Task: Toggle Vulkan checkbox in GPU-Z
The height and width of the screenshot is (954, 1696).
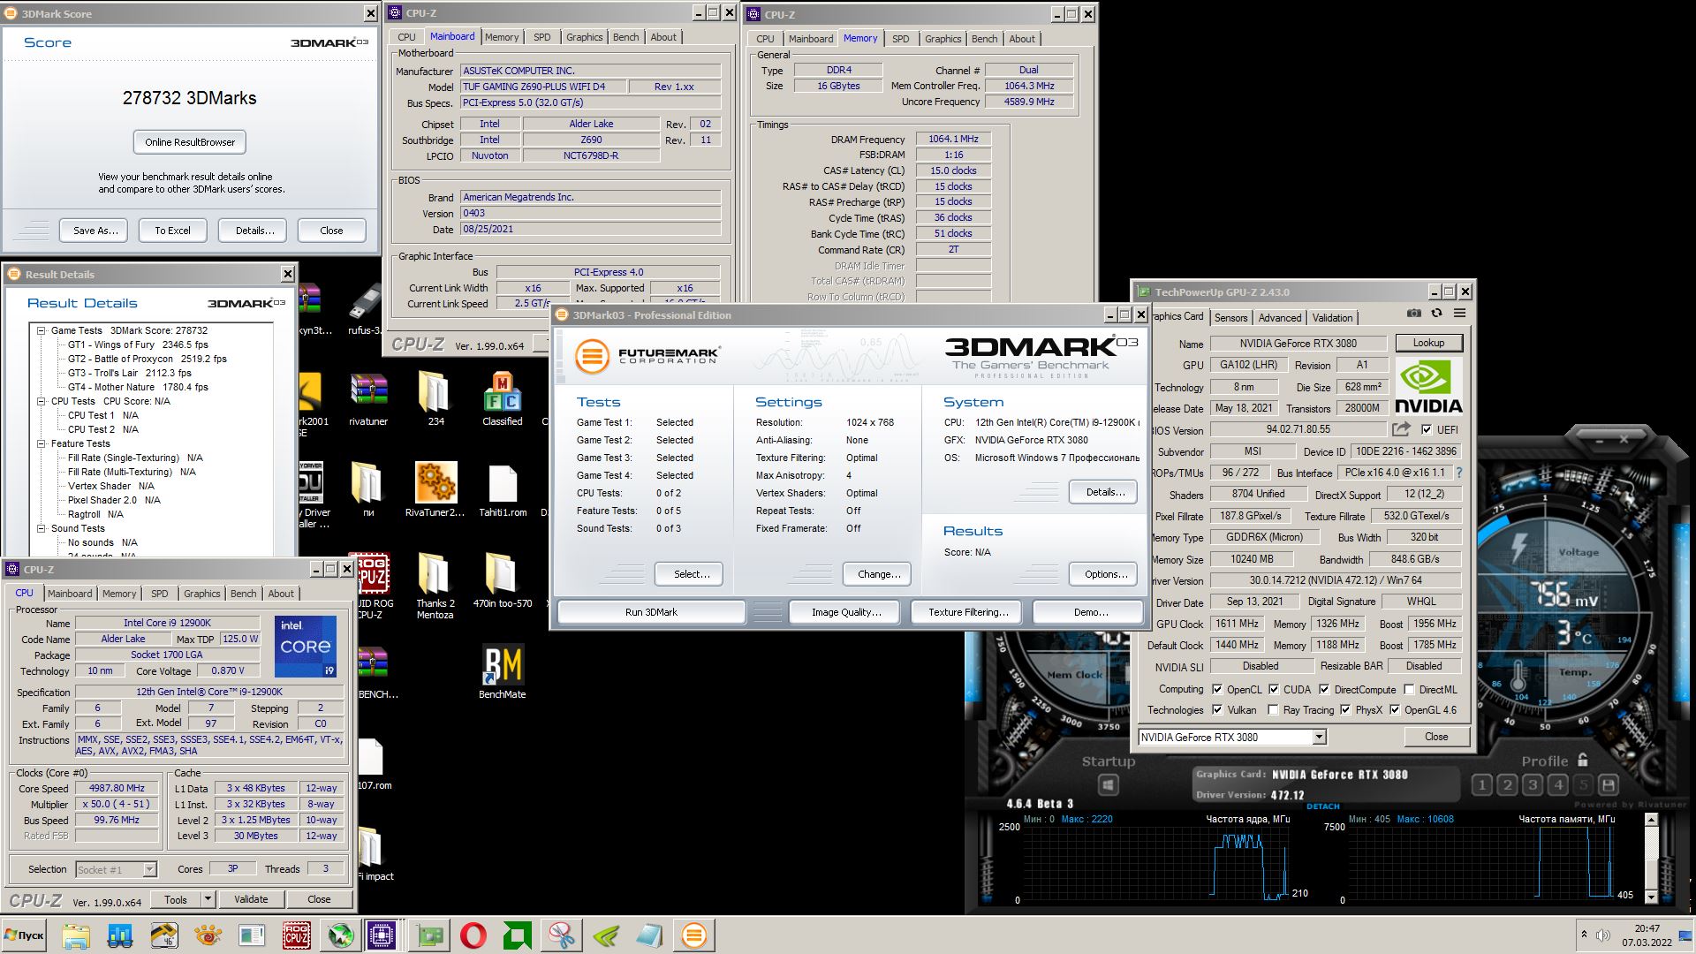Action: tap(1217, 709)
